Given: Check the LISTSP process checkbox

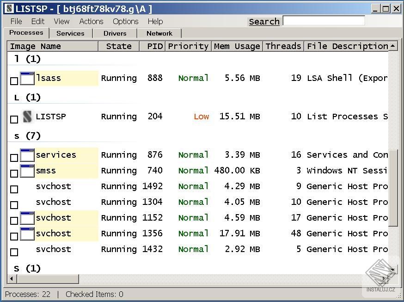Looking at the screenshot, I should point(14,119).
